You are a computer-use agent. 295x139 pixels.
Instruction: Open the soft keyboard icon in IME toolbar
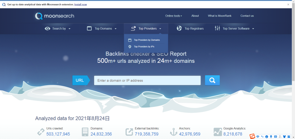(x=276, y=137)
